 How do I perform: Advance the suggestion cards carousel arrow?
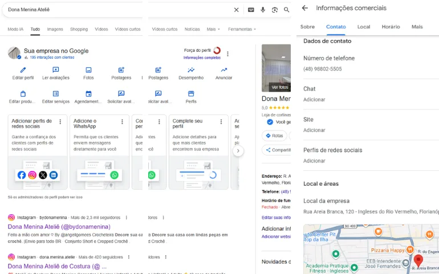click(x=238, y=151)
